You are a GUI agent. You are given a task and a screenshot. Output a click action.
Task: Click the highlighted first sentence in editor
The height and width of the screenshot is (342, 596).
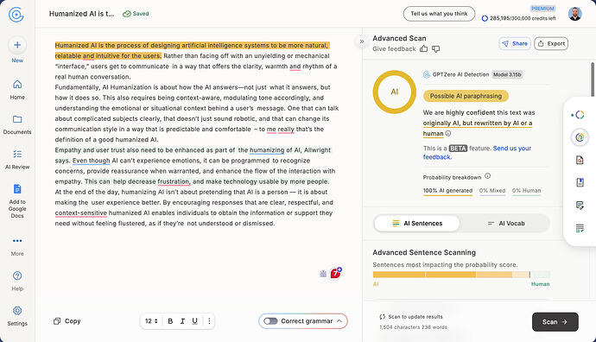(192, 51)
